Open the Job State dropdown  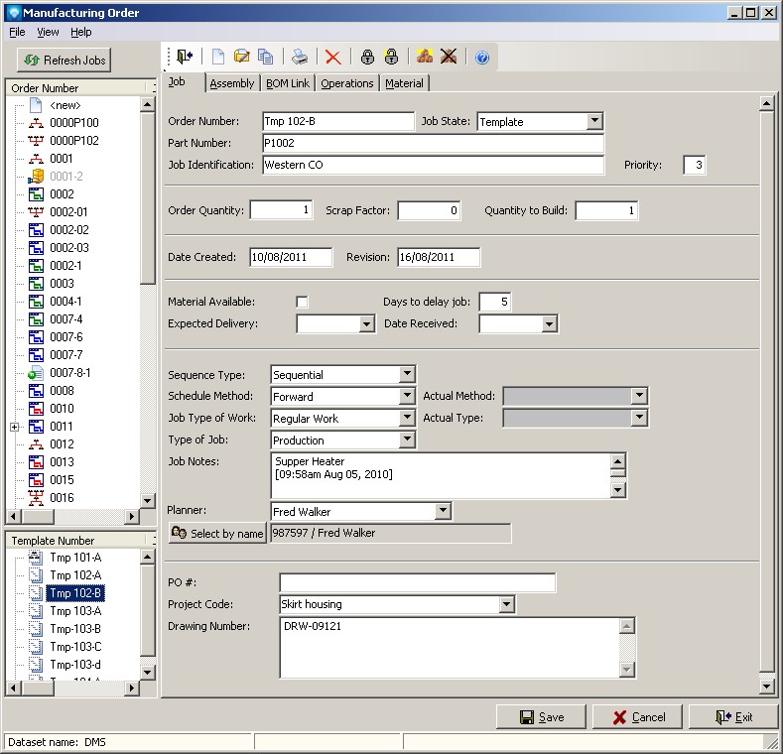593,121
